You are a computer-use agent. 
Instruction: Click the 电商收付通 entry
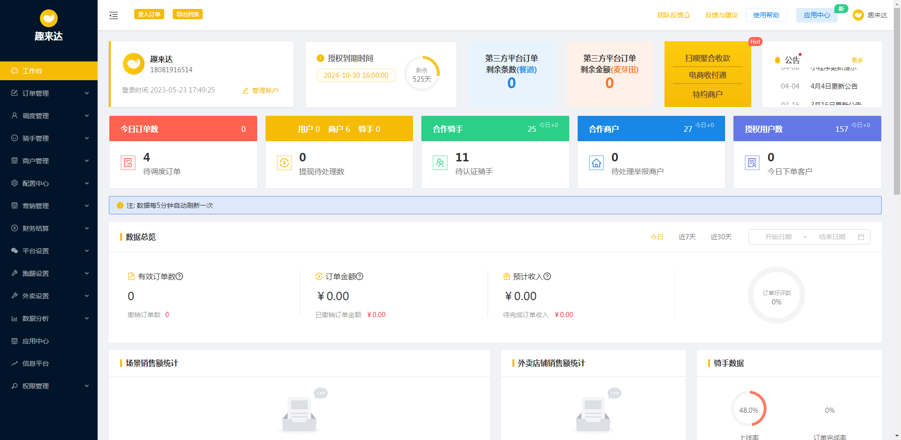[x=708, y=76]
